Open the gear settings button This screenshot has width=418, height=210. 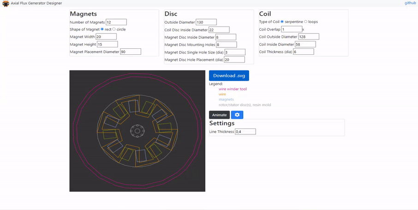tap(237, 115)
